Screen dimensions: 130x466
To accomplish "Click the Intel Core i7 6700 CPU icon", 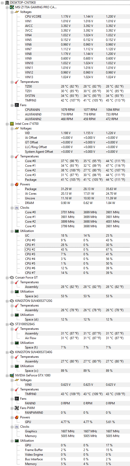I will (x=12, y=124).
